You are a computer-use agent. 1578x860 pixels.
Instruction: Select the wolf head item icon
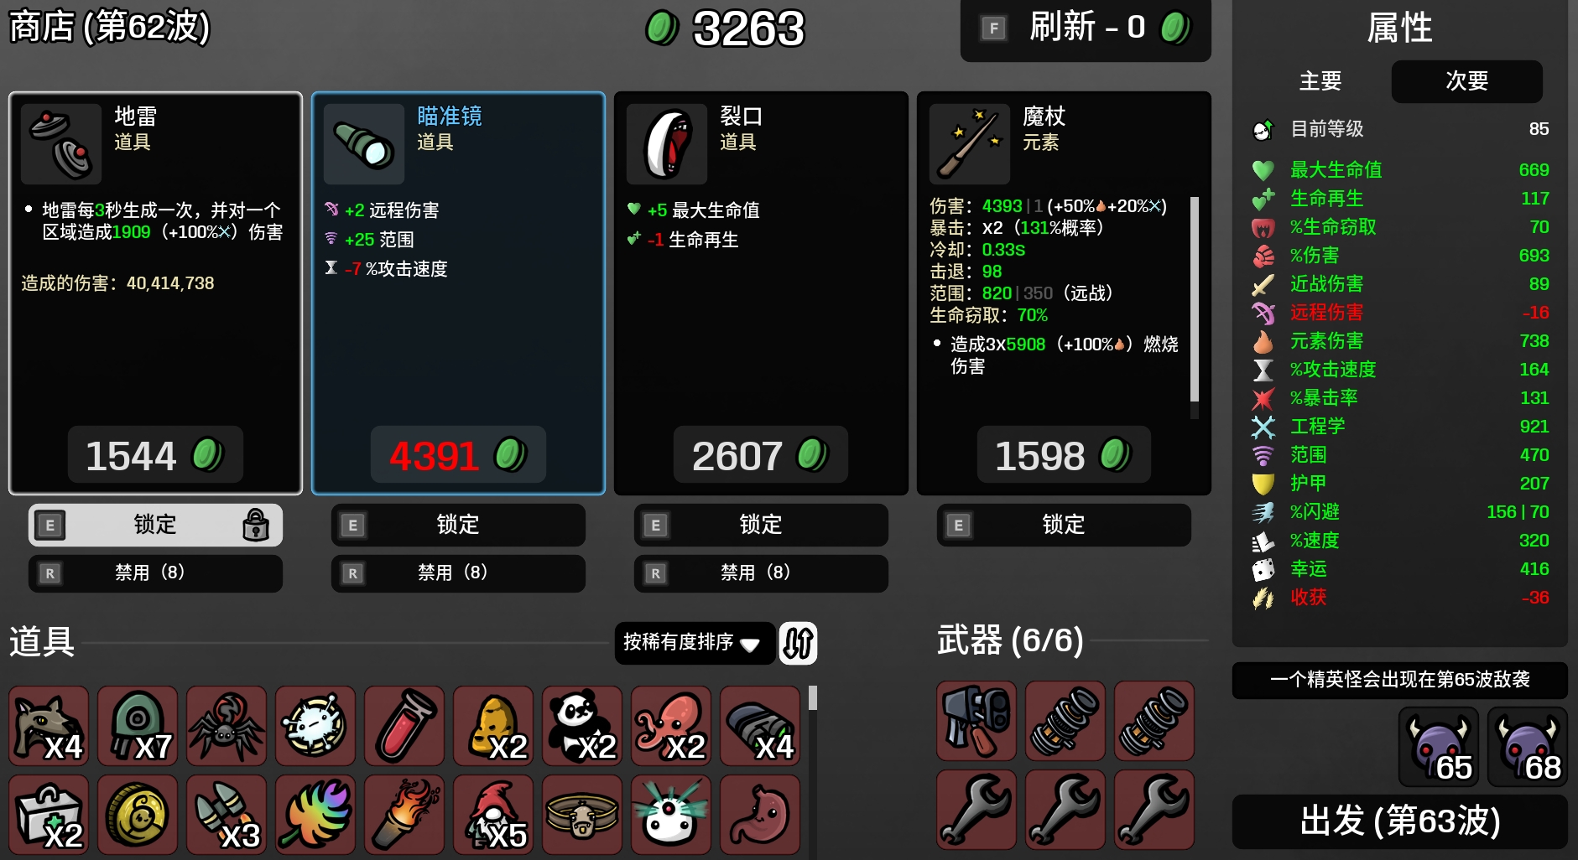pos(49,725)
